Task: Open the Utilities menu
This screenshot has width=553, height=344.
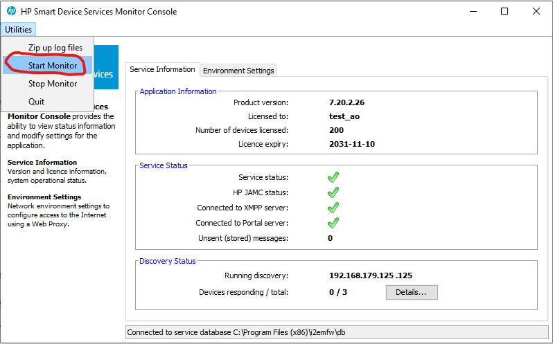Action: (x=19, y=30)
